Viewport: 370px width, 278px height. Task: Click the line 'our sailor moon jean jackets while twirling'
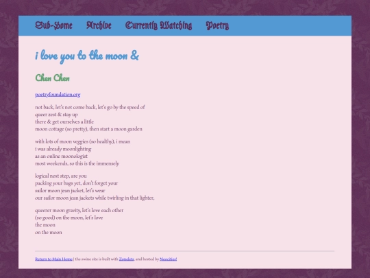click(95, 198)
